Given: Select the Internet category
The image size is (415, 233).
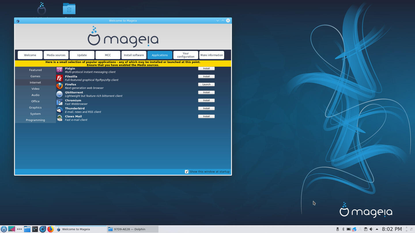Looking at the screenshot, I should pos(35,83).
